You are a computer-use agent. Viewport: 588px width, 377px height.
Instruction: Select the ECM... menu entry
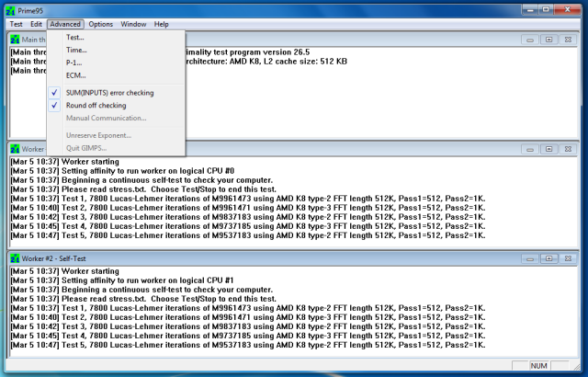[116, 75]
